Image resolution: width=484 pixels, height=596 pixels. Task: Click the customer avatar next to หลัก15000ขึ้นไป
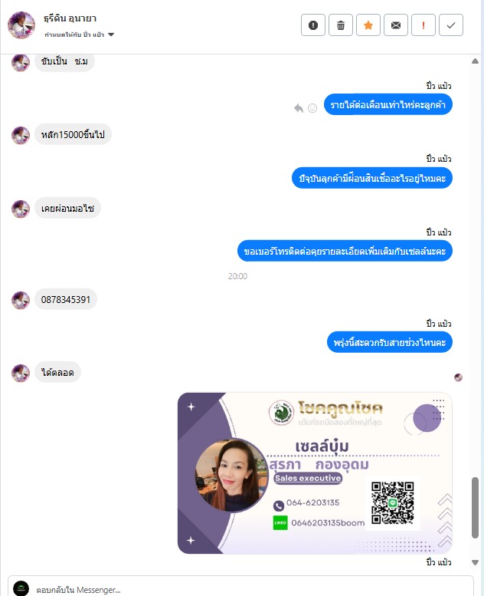coord(21,135)
